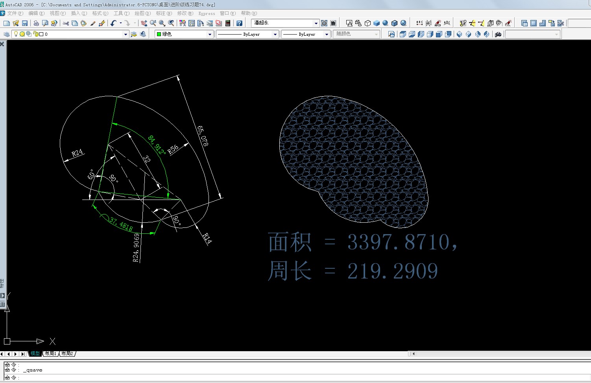Image resolution: width=591 pixels, height=383 pixels.
Task: Click the white layer color square for layer 0
Action: click(41, 34)
